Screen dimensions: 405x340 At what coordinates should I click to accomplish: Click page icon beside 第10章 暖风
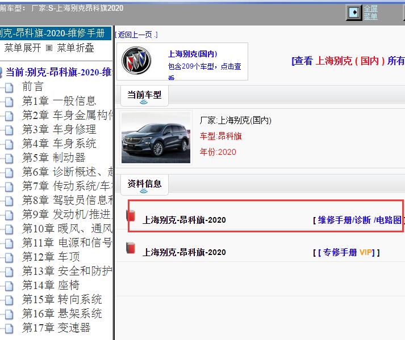pyautogui.click(x=9, y=229)
